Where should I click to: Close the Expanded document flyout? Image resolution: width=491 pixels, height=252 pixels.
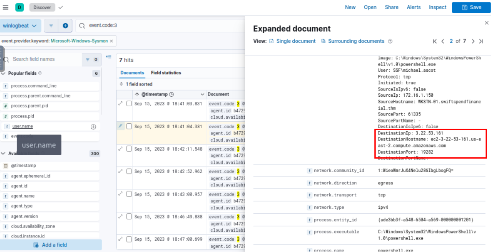(x=486, y=23)
